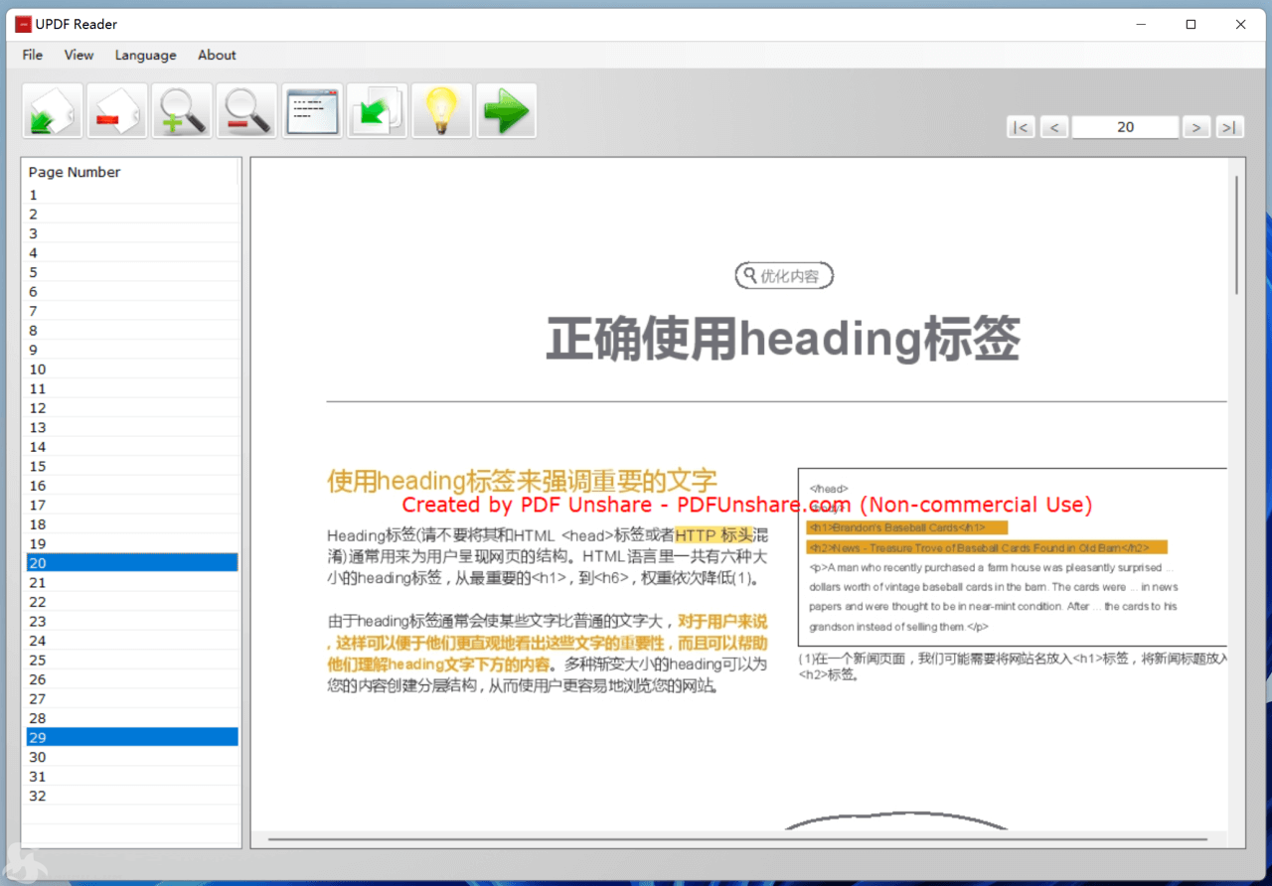
Task: Select page 27 in the page list
Action: tap(132, 698)
